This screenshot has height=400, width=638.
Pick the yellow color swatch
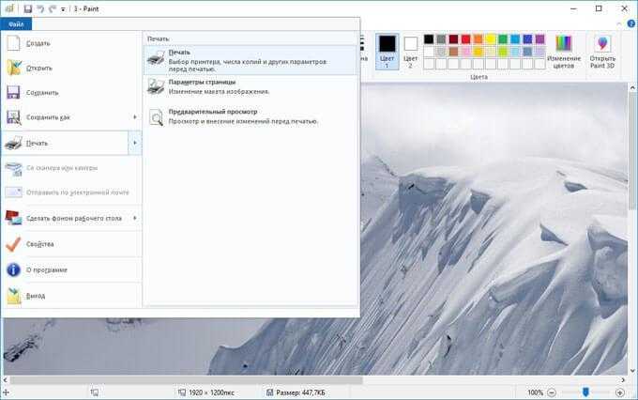(491, 39)
